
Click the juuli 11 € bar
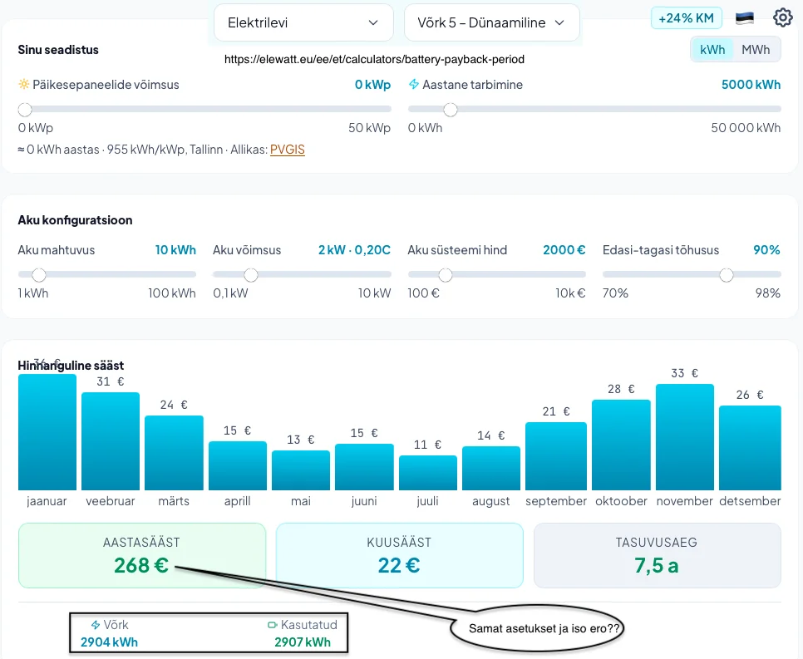[x=428, y=473]
